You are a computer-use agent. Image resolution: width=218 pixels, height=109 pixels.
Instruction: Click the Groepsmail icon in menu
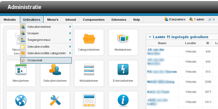(23, 60)
